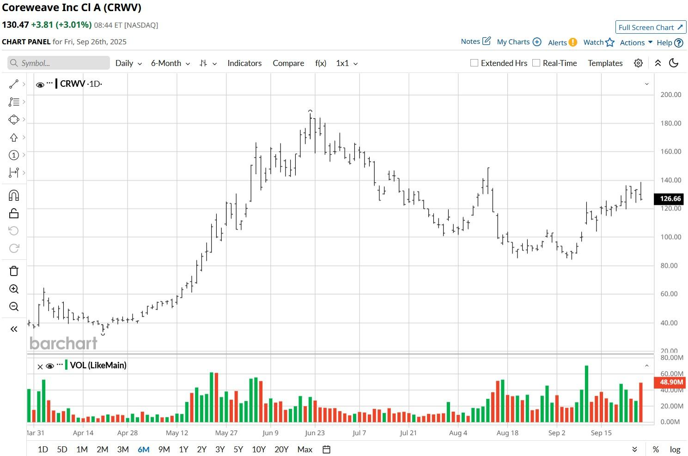The image size is (688, 456).
Task: Click Full Screen Chart button
Action: 651,27
